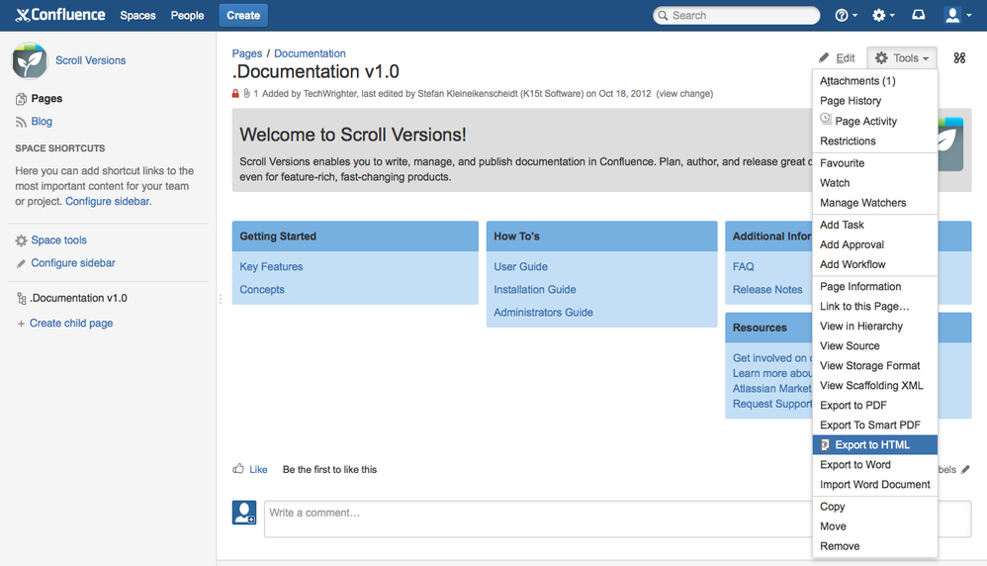987x566 pixels.
Task: Open the Release Notes link
Action: point(767,290)
